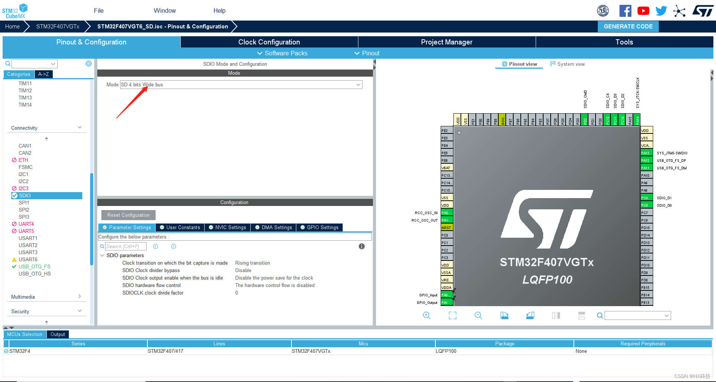Click the category list vertical scrollbar
Viewport: 716px width, 382px height.
92,219
